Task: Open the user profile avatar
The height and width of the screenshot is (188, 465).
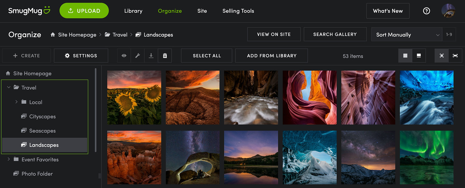Action: pyautogui.click(x=448, y=11)
